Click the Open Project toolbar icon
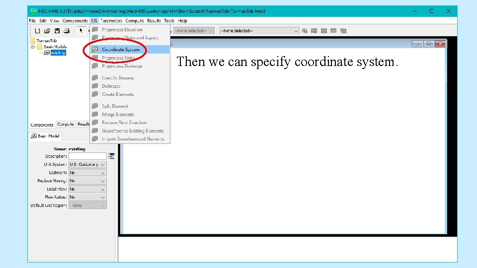The image size is (477, 268). pos(47,31)
